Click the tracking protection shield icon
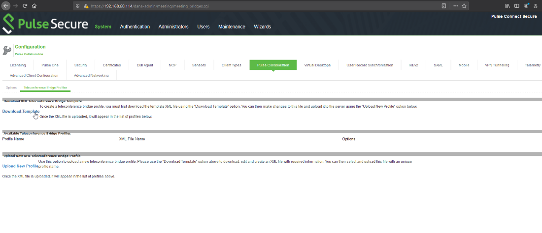Image resolution: width=542 pixels, height=233 pixels. coord(77,6)
